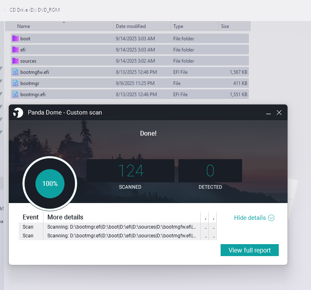Open the boot folder icon

pyautogui.click(x=16, y=39)
